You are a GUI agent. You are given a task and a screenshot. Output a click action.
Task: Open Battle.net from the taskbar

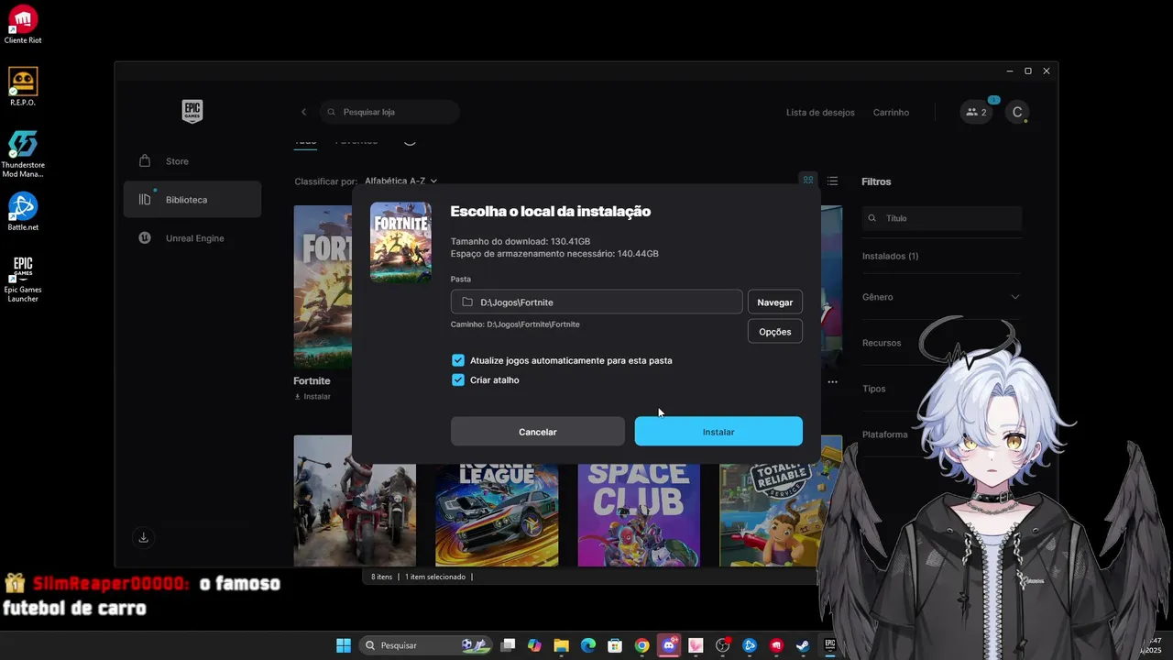click(750, 645)
